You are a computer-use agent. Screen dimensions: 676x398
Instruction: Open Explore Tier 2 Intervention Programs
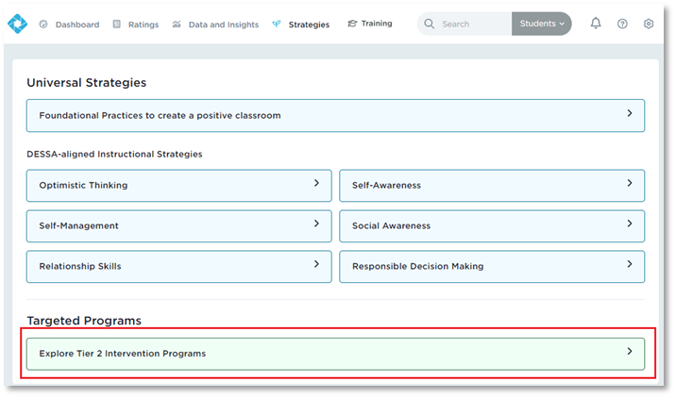335,354
